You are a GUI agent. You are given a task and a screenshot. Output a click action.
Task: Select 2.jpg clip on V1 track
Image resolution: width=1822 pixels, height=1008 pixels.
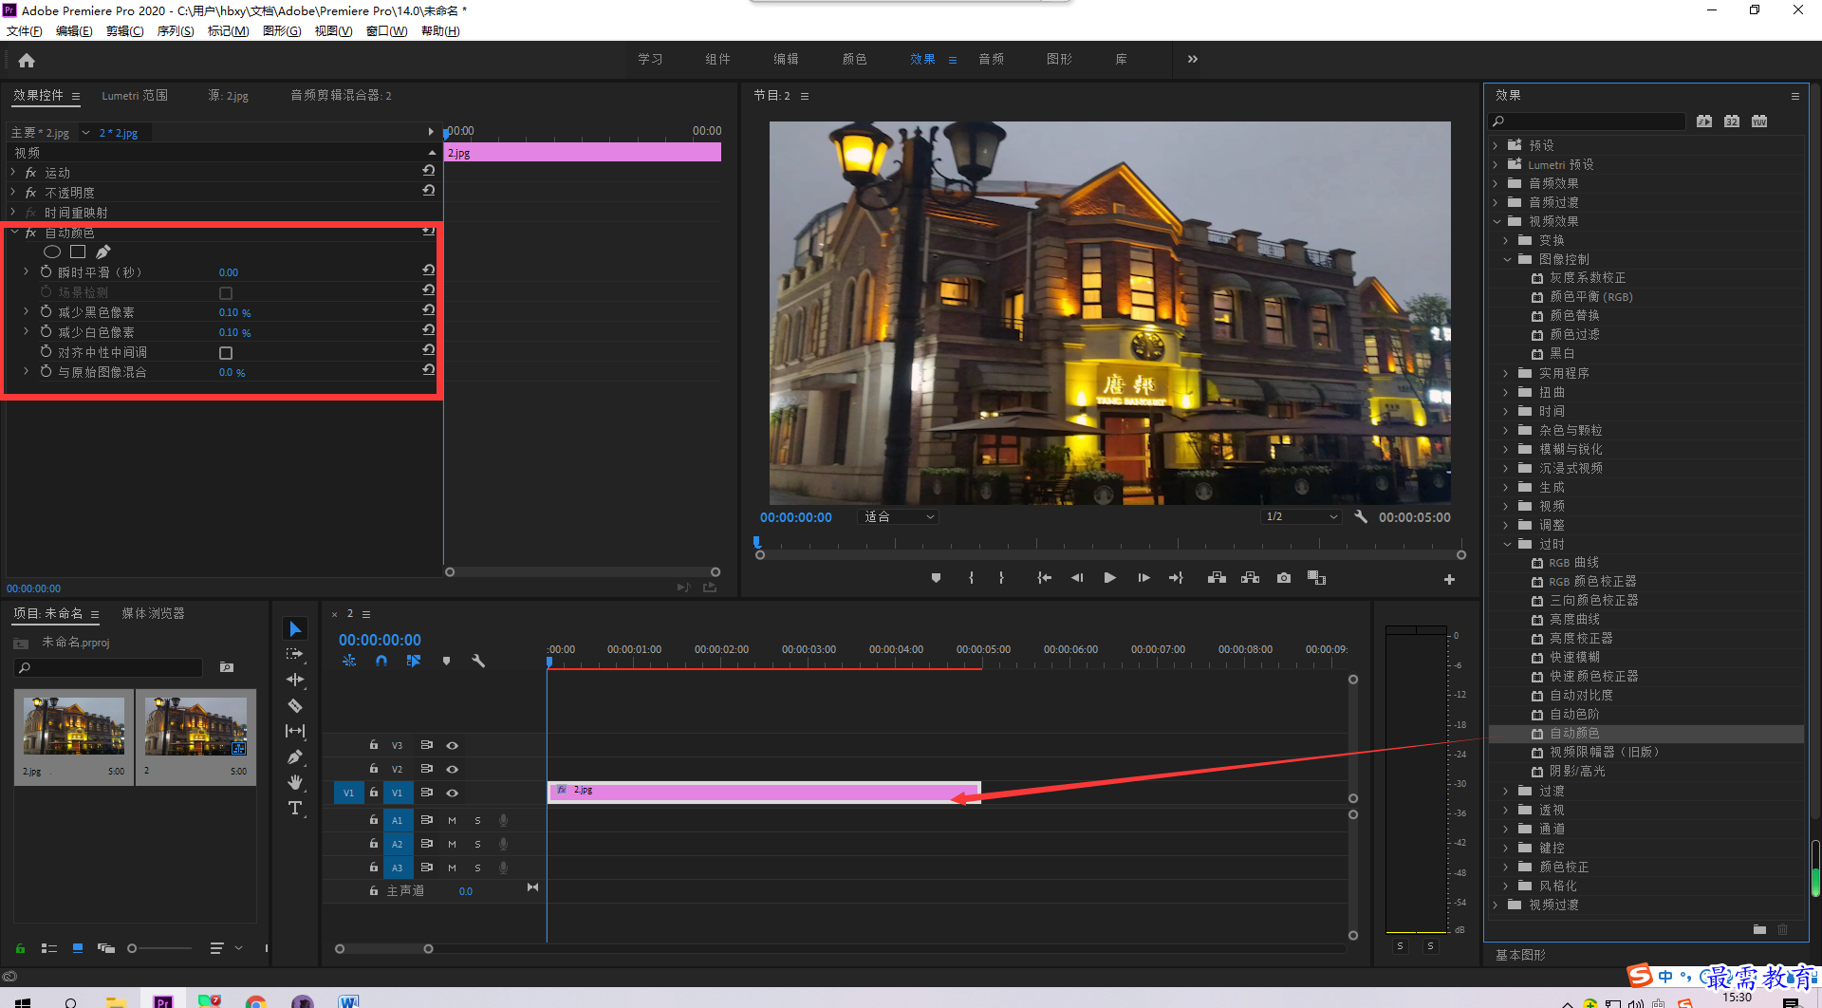[764, 792]
